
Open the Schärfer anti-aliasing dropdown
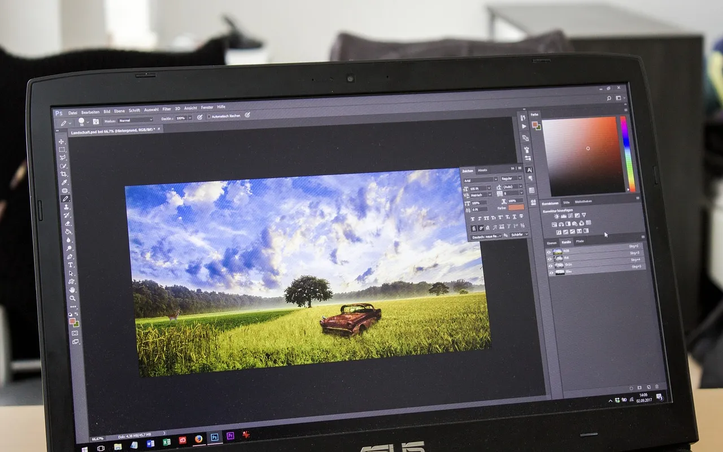[519, 234]
